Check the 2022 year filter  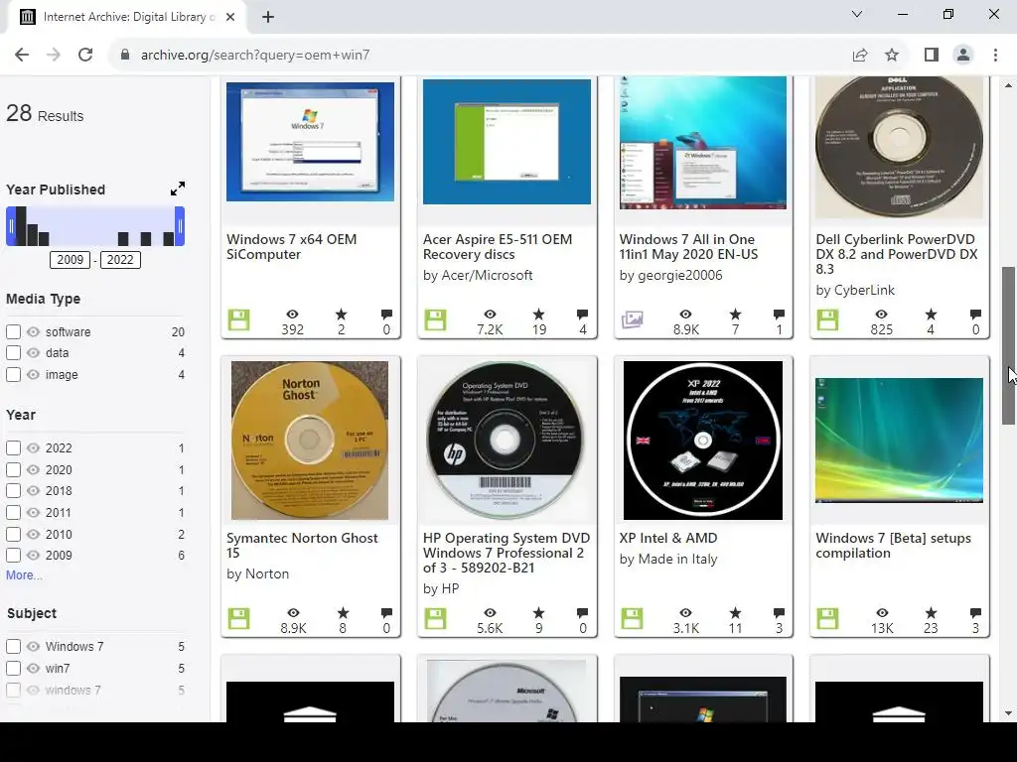click(x=13, y=447)
